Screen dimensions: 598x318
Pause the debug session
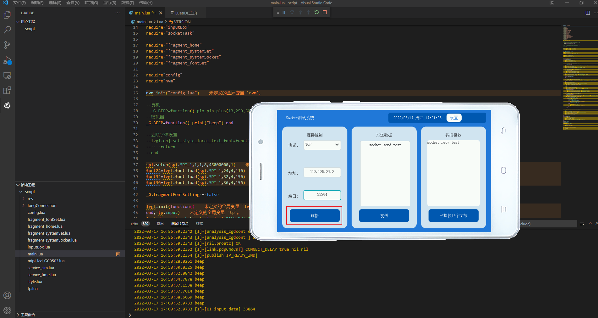tap(284, 12)
